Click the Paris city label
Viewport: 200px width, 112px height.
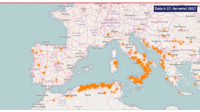(83, 8)
